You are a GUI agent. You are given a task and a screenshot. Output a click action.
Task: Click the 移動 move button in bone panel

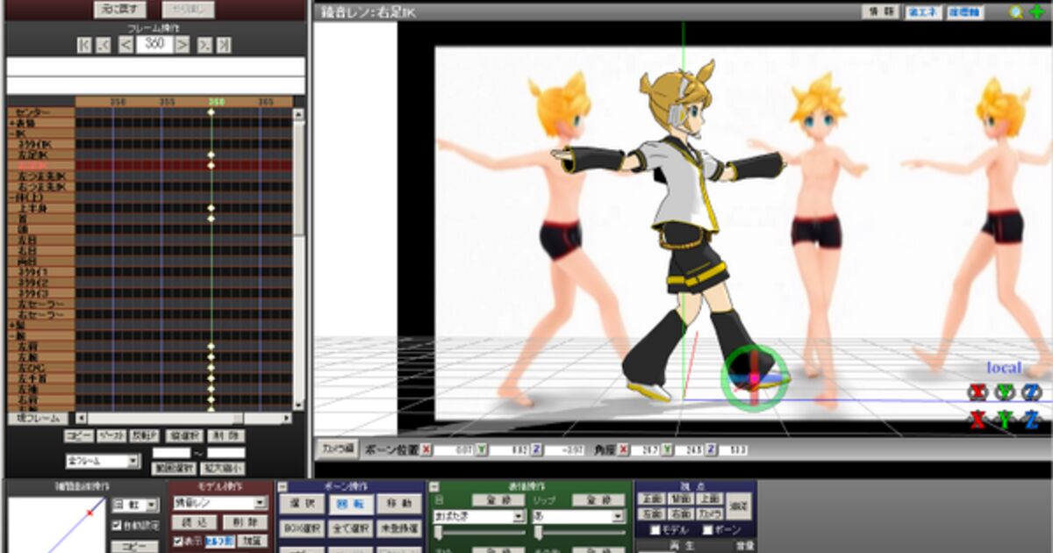pyautogui.click(x=398, y=504)
